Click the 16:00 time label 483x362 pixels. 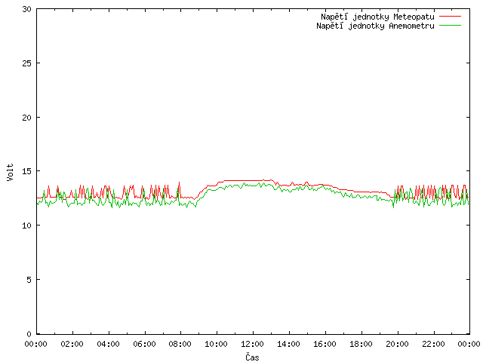[325, 344]
